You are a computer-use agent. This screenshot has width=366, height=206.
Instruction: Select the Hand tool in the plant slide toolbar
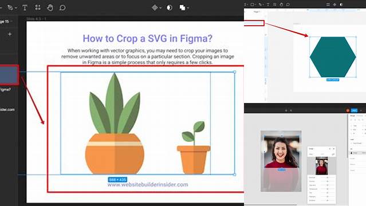(x=50, y=7)
